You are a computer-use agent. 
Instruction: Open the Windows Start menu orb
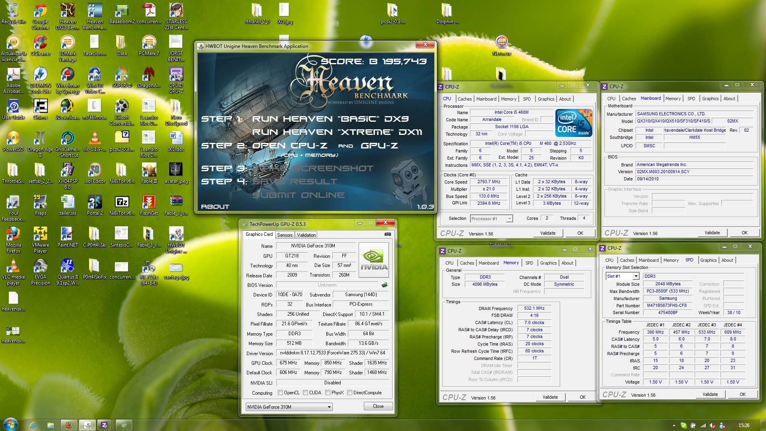11,424
